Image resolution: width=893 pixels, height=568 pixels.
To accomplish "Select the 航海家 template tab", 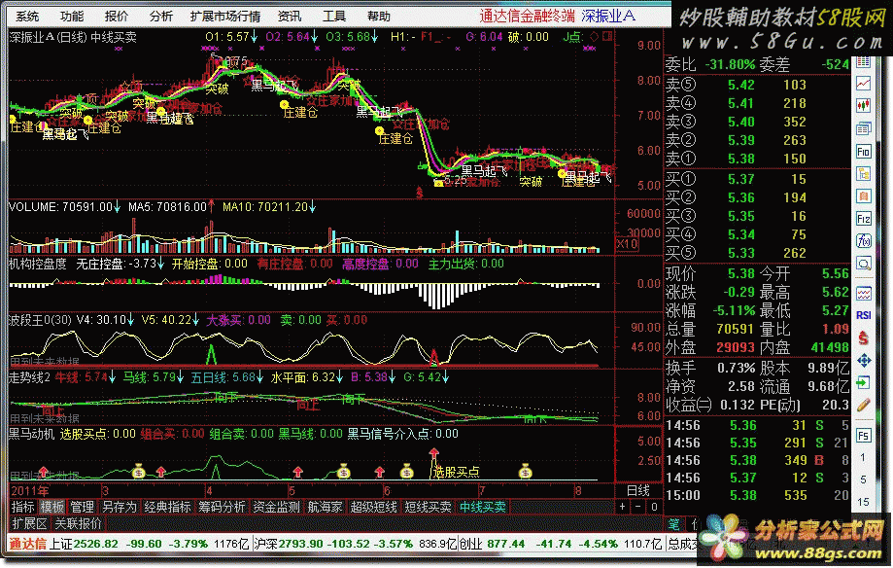I will (326, 507).
